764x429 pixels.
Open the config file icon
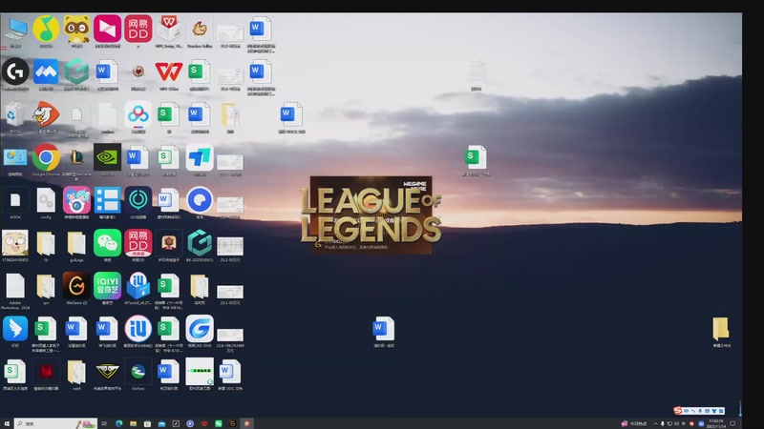coord(46,200)
